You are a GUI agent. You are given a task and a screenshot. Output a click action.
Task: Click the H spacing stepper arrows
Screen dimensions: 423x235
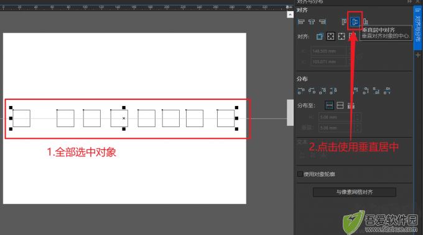(358, 117)
